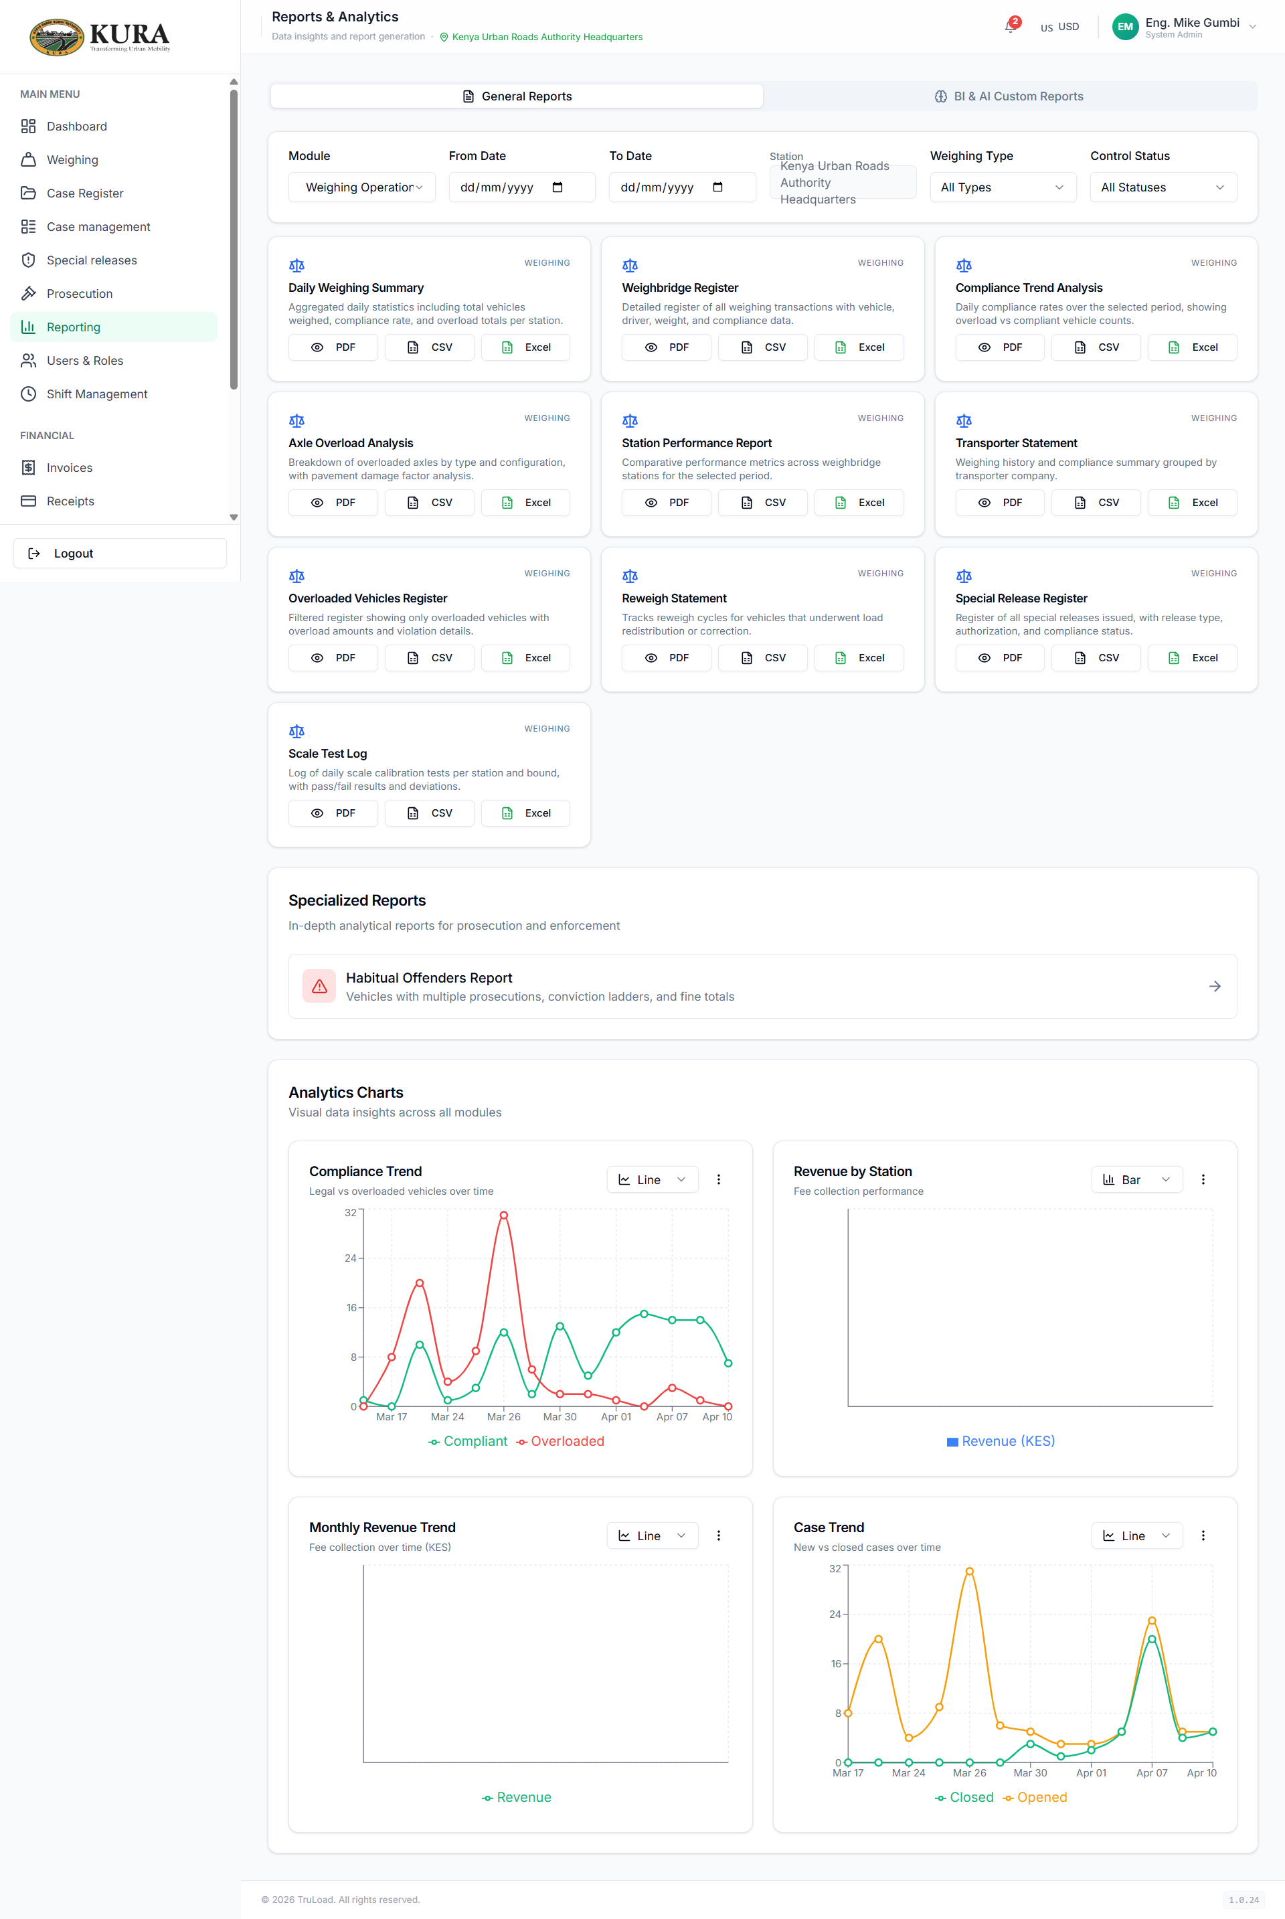The width and height of the screenshot is (1285, 1919).
Task: Preview Scale Test Log PDF
Action: (x=333, y=813)
